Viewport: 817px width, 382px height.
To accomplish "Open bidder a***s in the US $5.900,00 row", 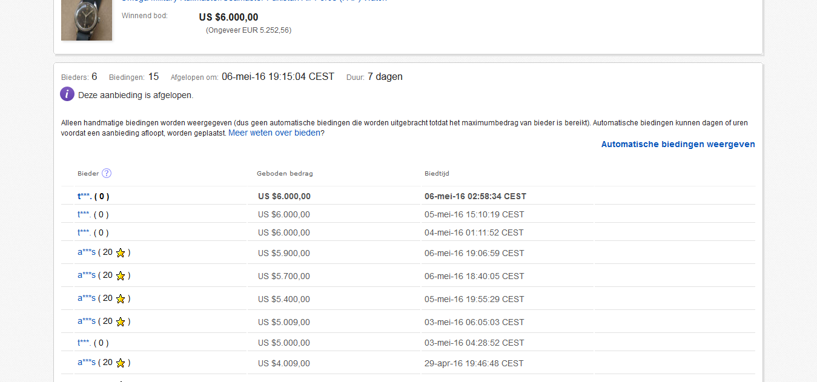I will click(87, 252).
